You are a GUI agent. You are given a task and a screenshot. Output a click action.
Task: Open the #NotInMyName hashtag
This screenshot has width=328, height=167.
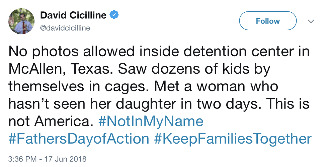pos(151,122)
